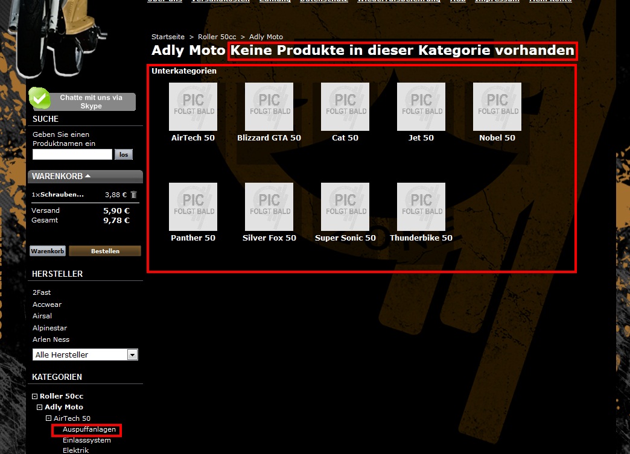Open the Schrauben cart item
The width and height of the screenshot is (630, 454).
click(62, 194)
